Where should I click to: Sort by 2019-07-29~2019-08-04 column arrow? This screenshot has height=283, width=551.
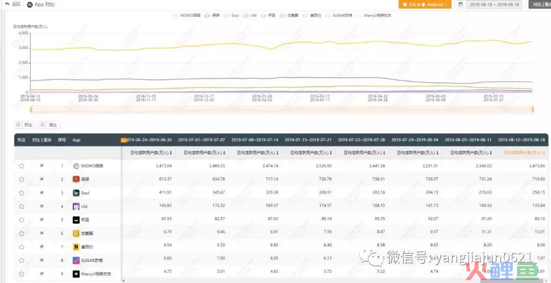point(438,153)
